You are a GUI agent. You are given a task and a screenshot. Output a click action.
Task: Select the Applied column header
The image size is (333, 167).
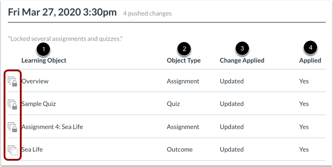[310, 60]
